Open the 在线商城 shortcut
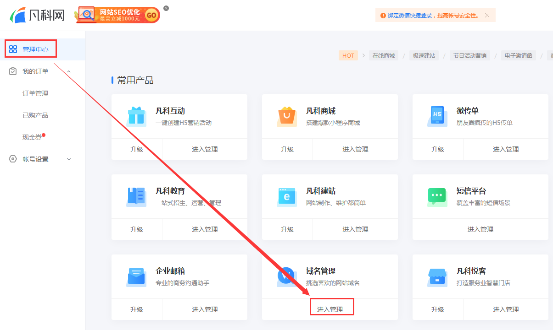Viewport: 553px width, 330px height. pyautogui.click(x=384, y=56)
